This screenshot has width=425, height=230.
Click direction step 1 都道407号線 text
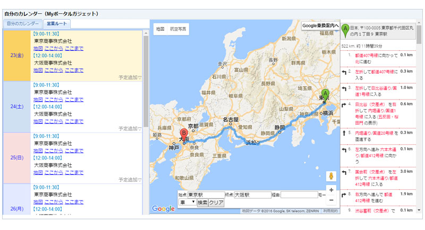point(366,56)
